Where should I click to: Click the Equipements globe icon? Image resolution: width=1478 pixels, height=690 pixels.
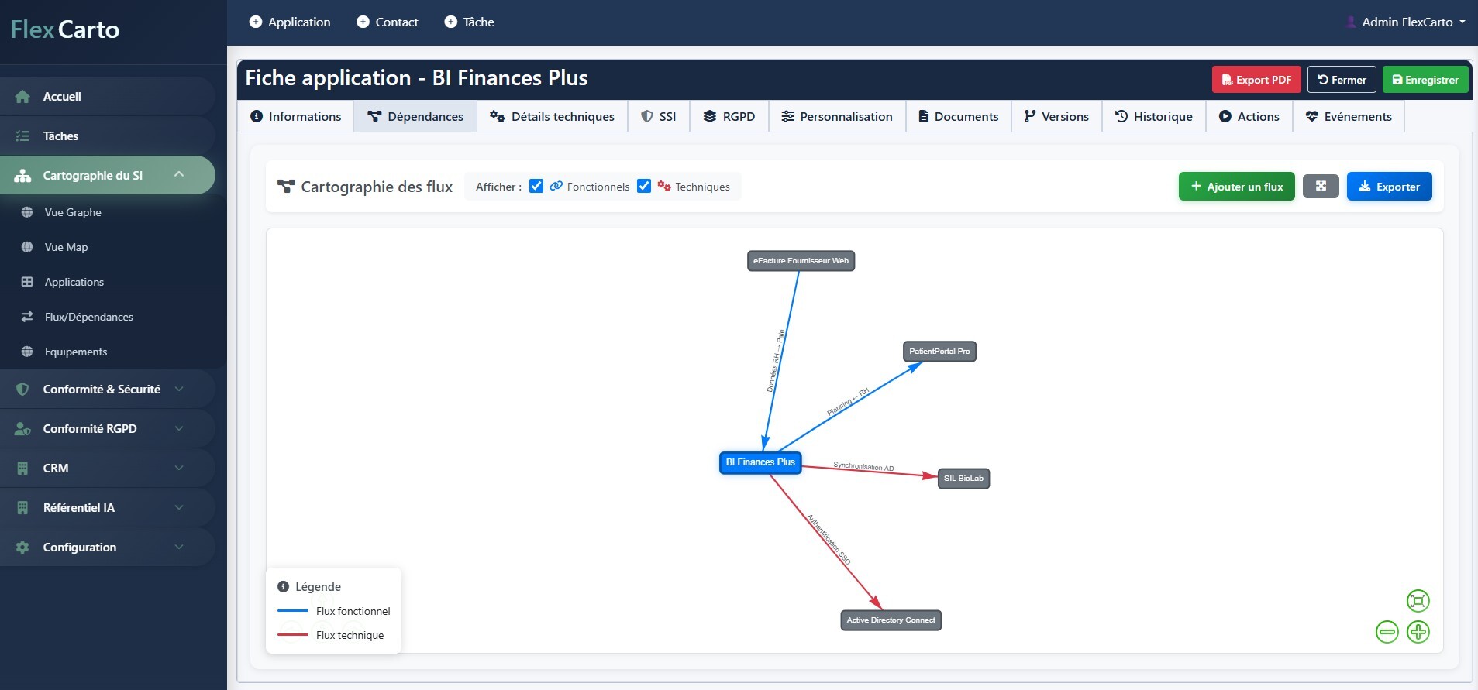(x=27, y=352)
